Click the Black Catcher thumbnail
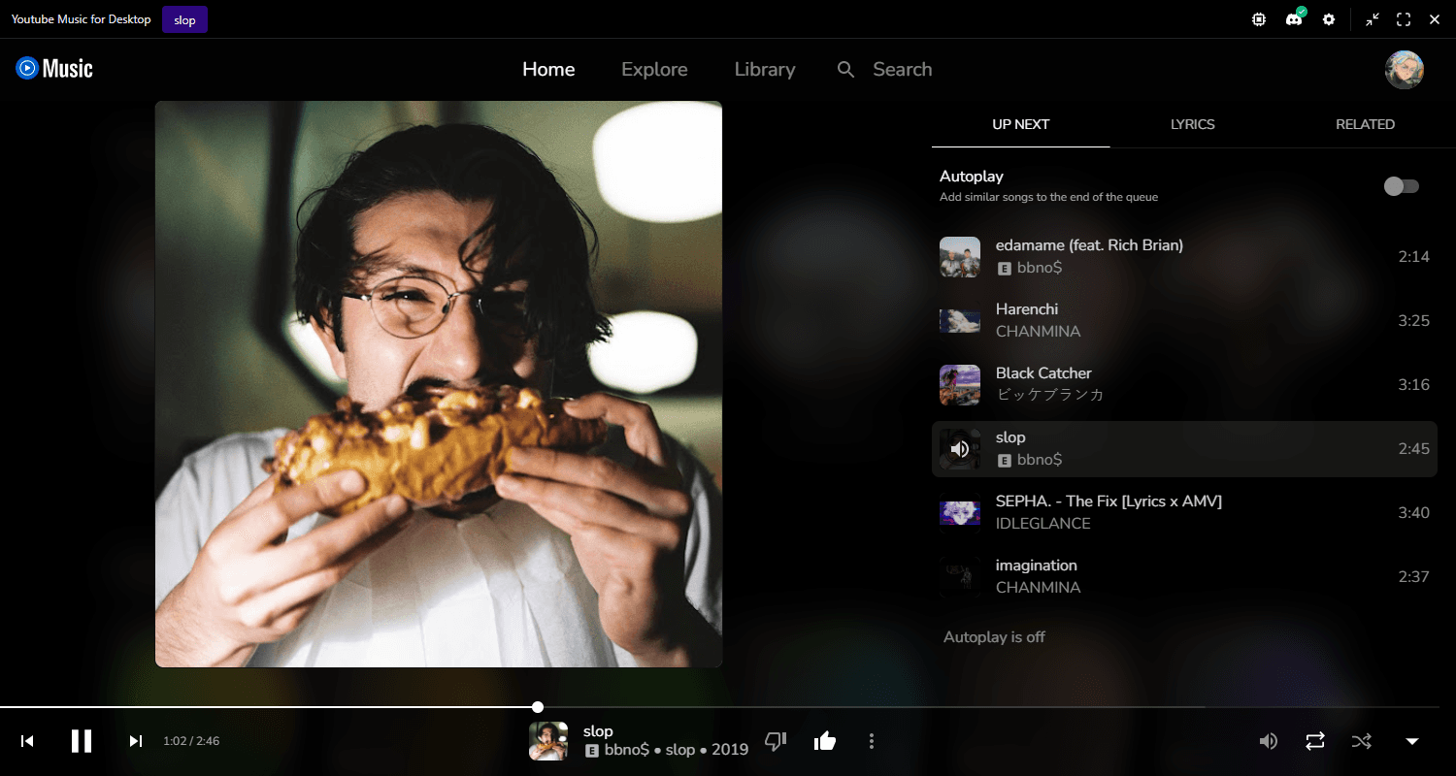 tap(960, 385)
